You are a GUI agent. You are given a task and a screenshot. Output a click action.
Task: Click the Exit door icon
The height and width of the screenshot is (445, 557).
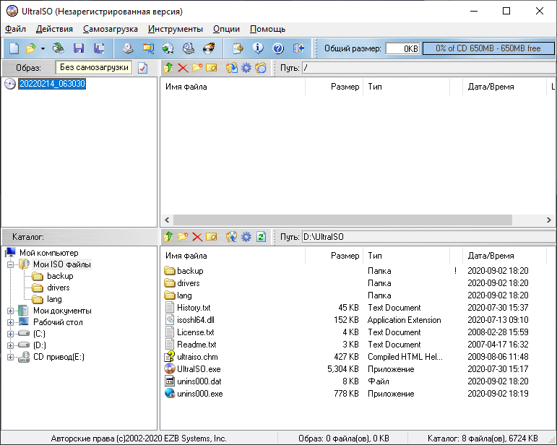click(299, 48)
